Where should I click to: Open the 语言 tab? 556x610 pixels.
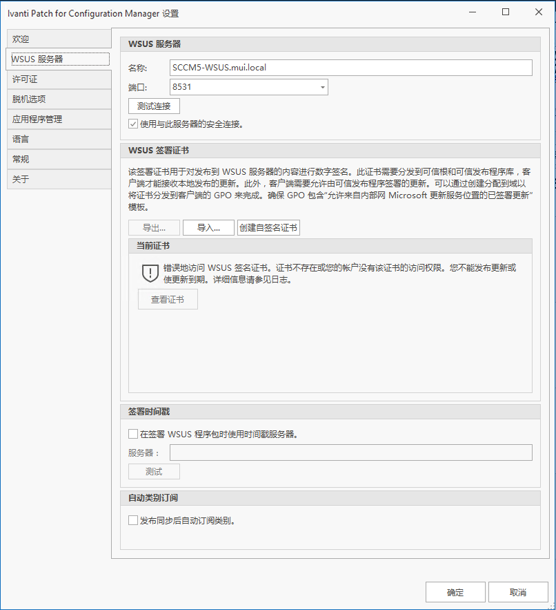click(59, 140)
